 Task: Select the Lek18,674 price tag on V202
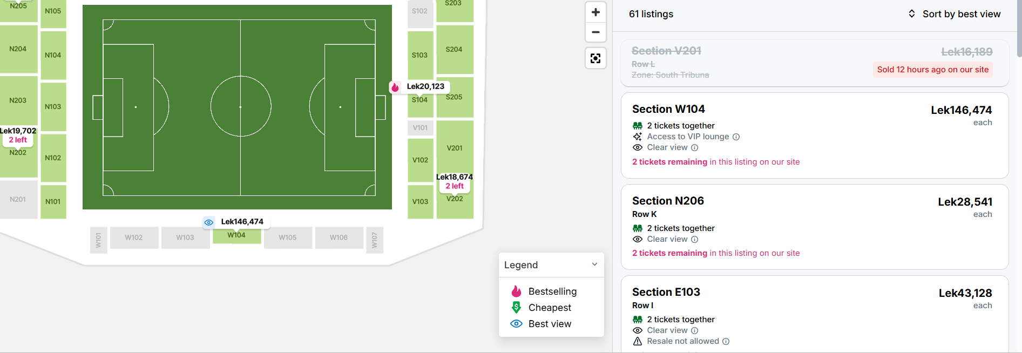click(455, 181)
